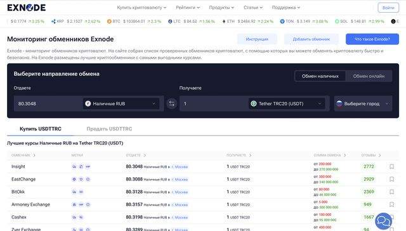Screen dimensions: 406x231
Task: Click the LTC coin icon in ticker
Action: pos(170,22)
